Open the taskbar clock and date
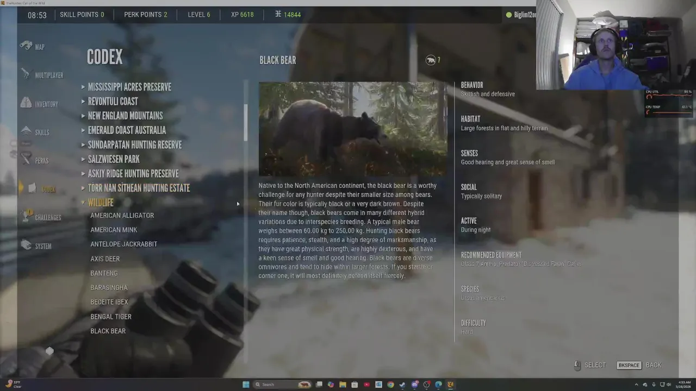 point(684,384)
